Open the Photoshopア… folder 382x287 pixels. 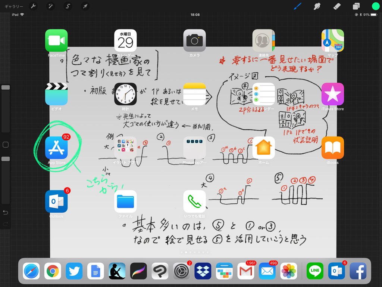pos(194,148)
